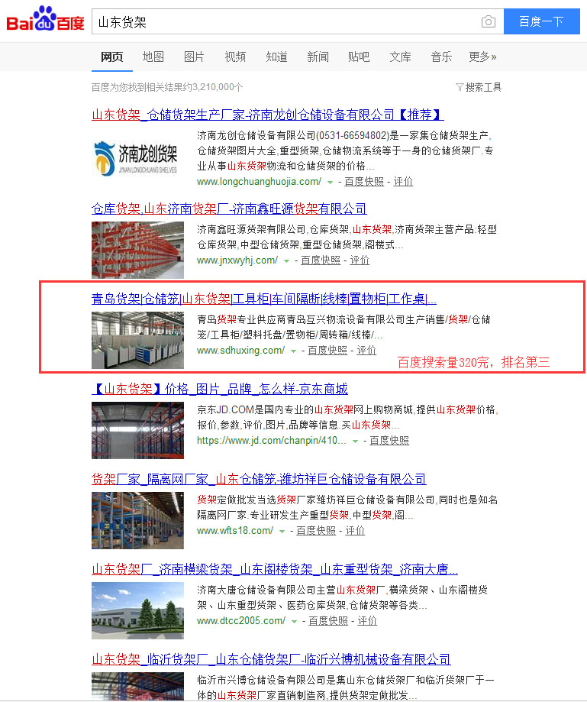Click 评价 for jnxwyhj.com result
The height and width of the screenshot is (702, 587).
(360, 260)
